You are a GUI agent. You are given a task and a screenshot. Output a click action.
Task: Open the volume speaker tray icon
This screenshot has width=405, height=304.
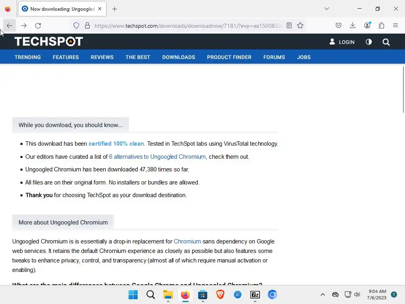(x=357, y=294)
